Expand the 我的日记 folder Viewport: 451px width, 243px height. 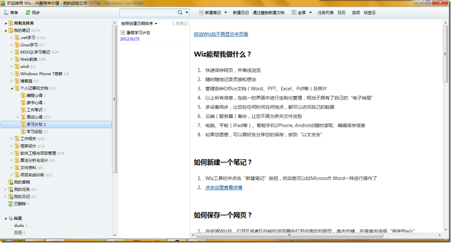pyautogui.click(x=5, y=197)
